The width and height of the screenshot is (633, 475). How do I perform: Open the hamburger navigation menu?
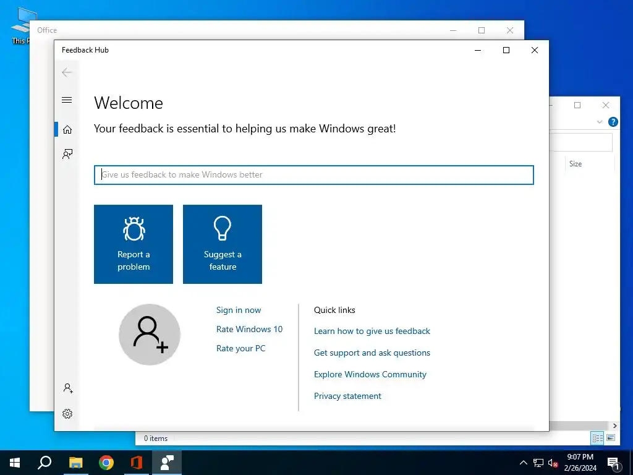[x=67, y=100]
